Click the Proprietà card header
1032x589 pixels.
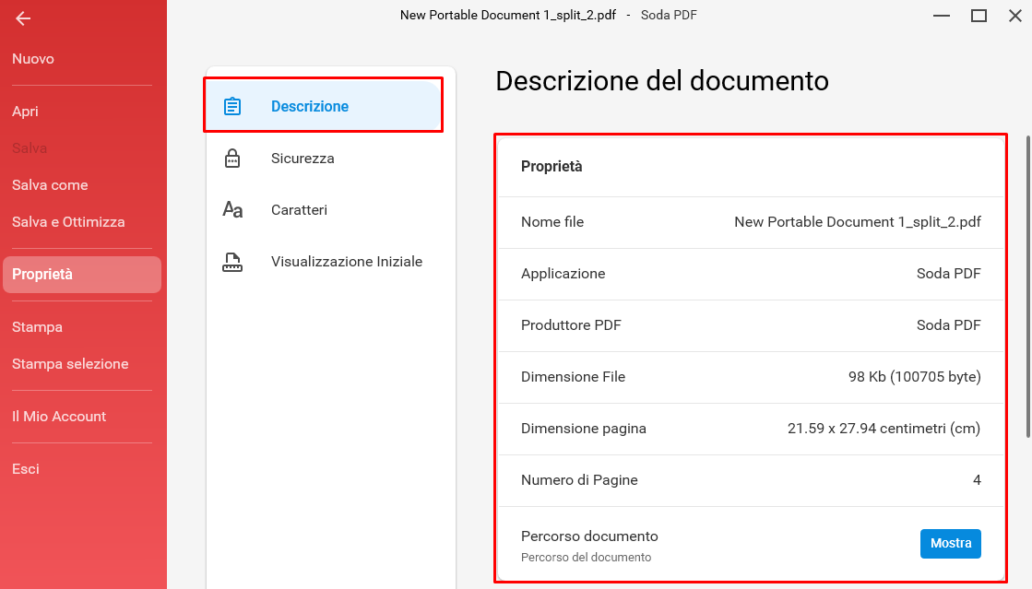[x=552, y=167]
